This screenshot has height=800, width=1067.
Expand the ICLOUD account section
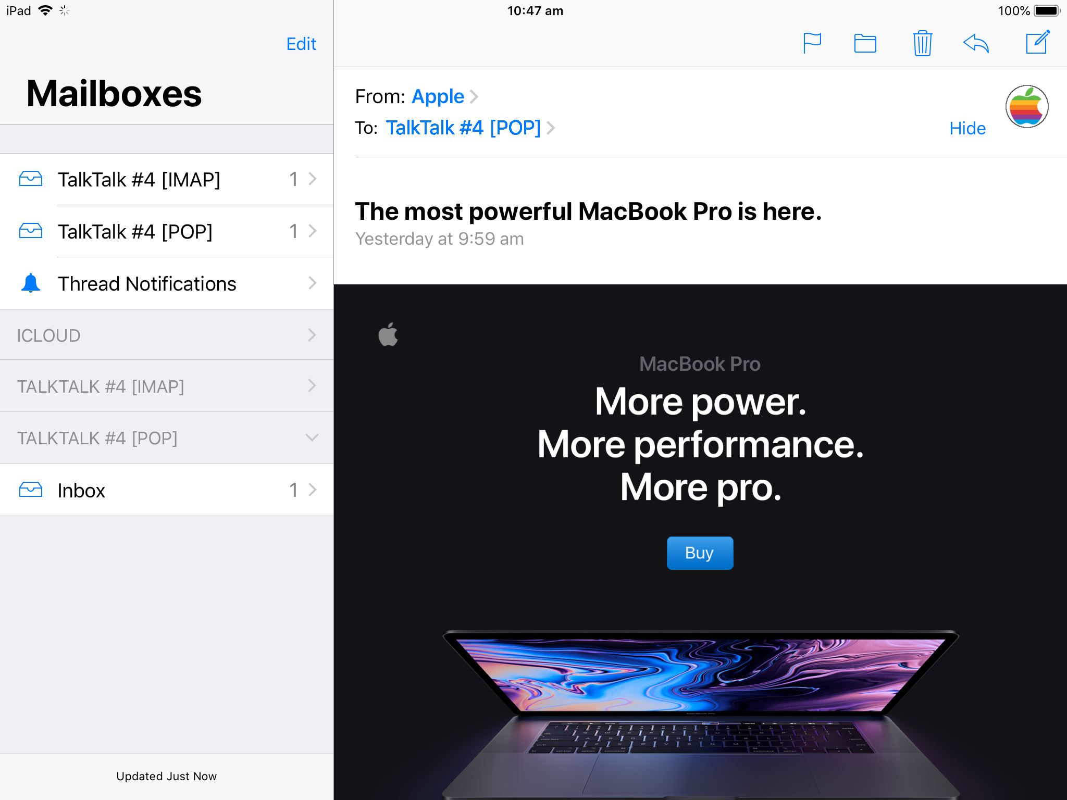click(167, 335)
